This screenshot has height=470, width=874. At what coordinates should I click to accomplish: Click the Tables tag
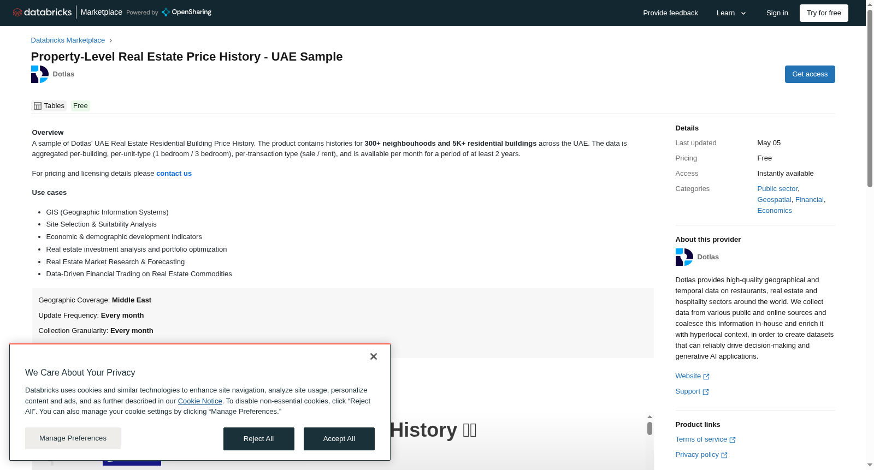[49, 106]
